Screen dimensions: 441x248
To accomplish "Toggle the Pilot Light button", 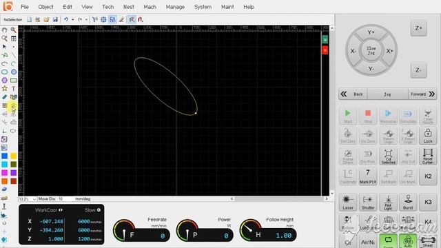I will (x=388, y=202).
